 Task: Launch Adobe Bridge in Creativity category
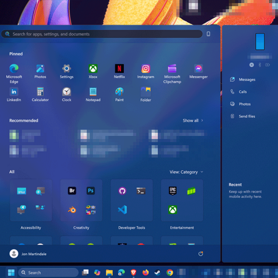(x=72, y=191)
